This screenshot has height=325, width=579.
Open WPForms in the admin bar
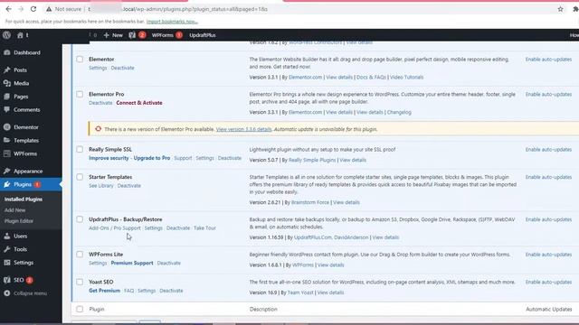tap(166, 35)
